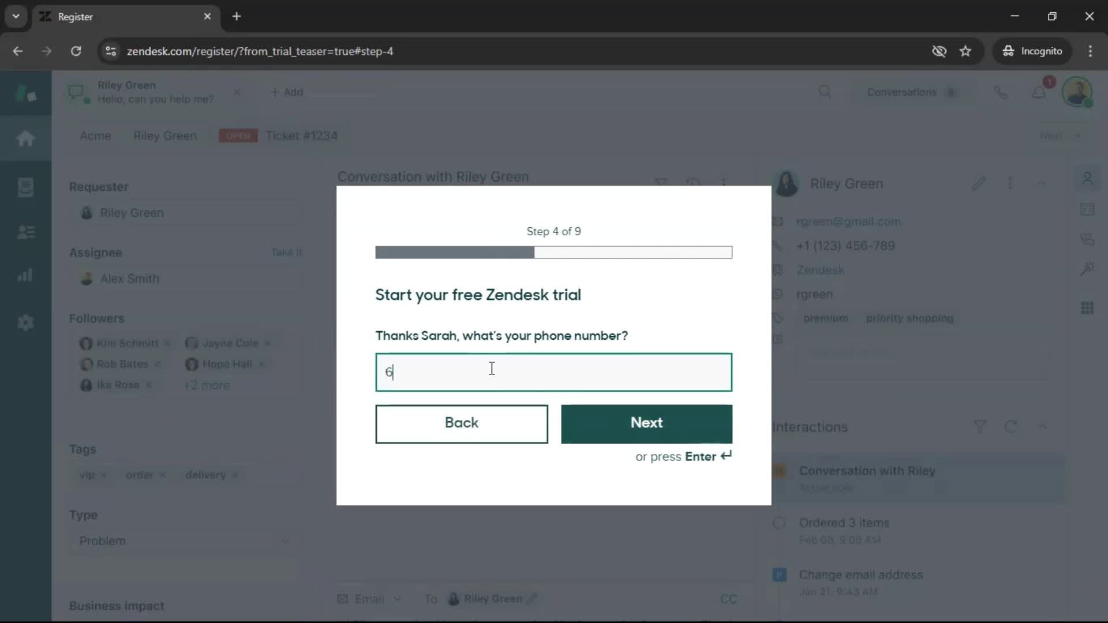Open the Views icon in Zendesk sidebar
Image resolution: width=1108 pixels, height=623 pixels.
tap(25, 187)
